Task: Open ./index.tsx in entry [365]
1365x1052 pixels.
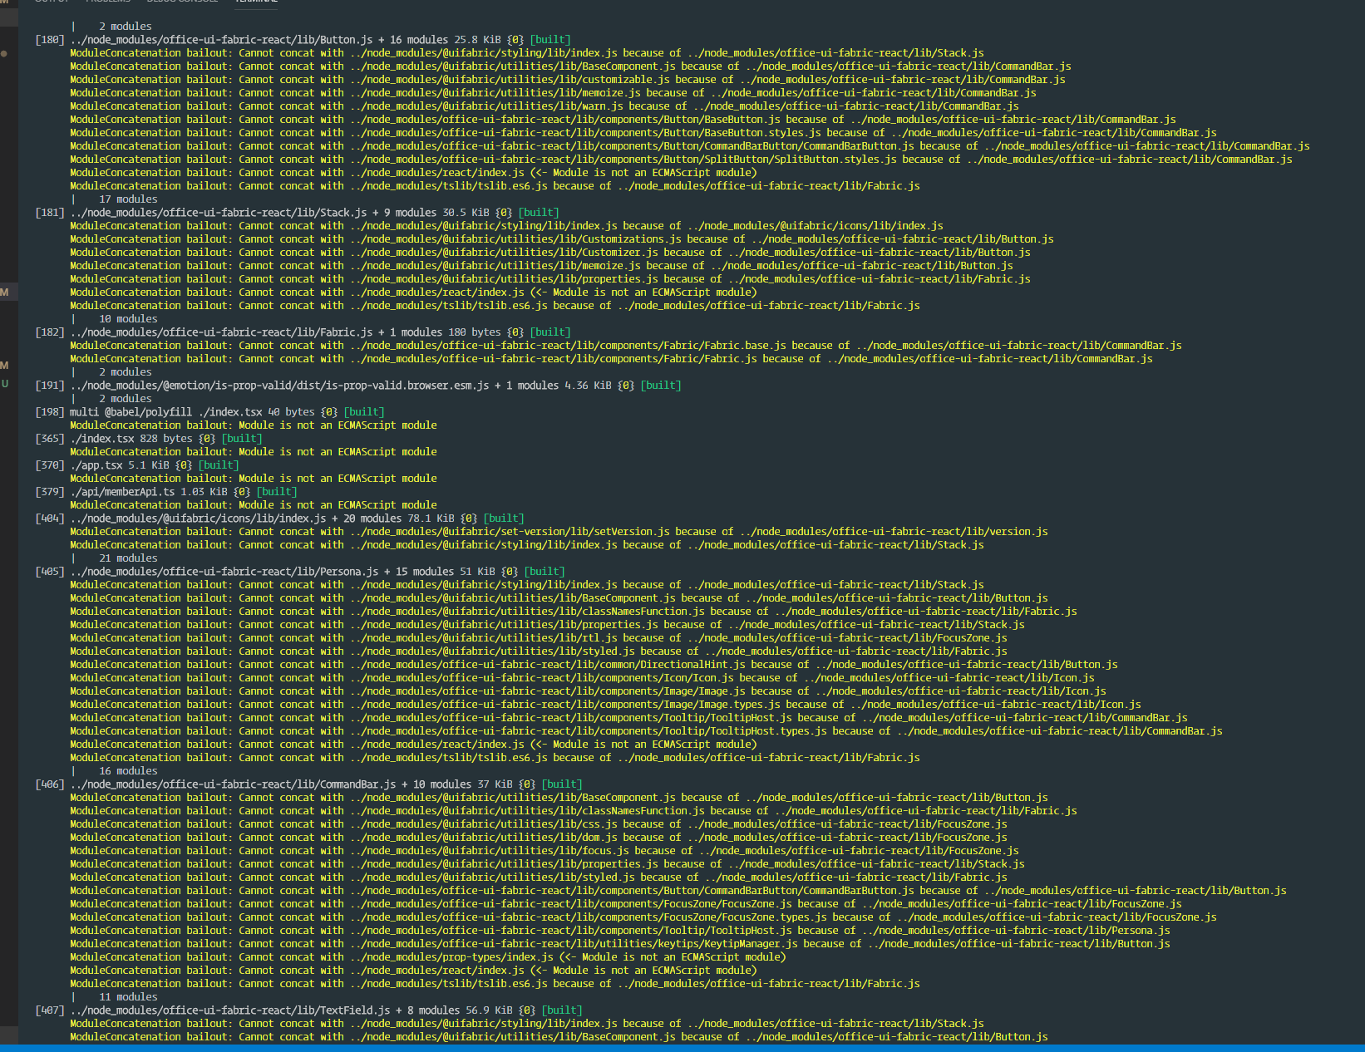Action: coord(101,439)
